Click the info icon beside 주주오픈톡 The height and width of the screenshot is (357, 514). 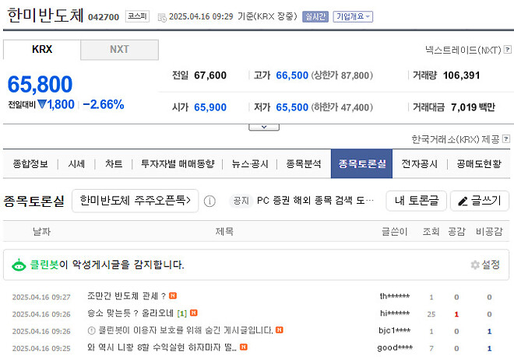click(x=209, y=201)
